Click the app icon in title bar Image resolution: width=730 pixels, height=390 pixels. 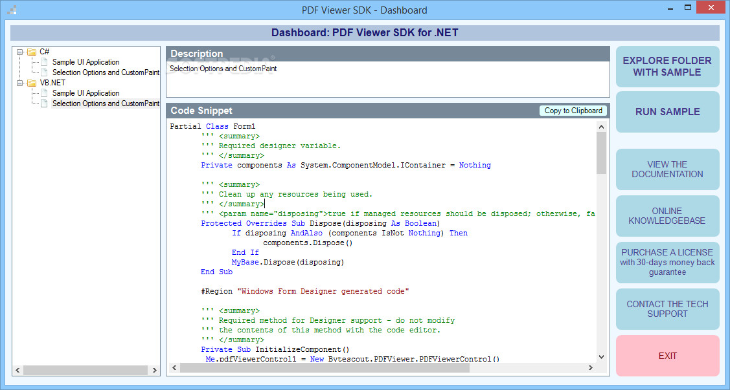[x=12, y=10]
